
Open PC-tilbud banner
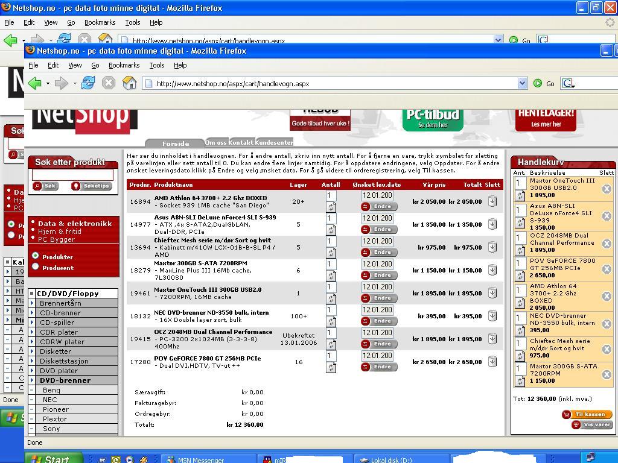pos(433,120)
